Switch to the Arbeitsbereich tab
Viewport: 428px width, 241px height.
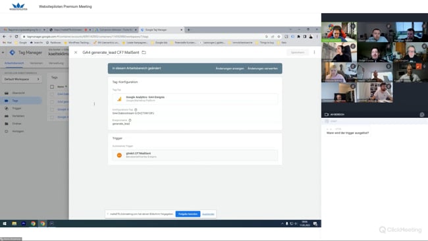pos(14,63)
